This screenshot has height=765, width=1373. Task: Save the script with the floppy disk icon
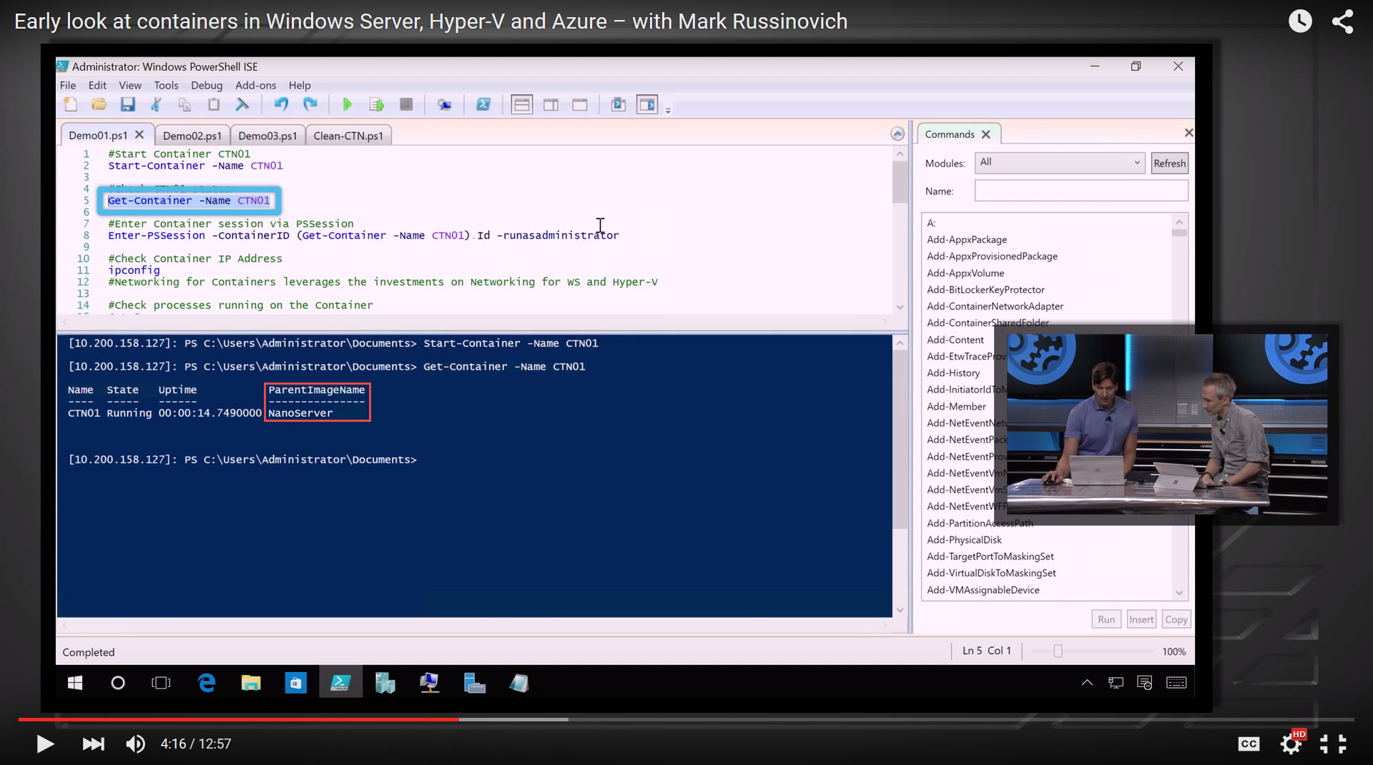point(127,105)
